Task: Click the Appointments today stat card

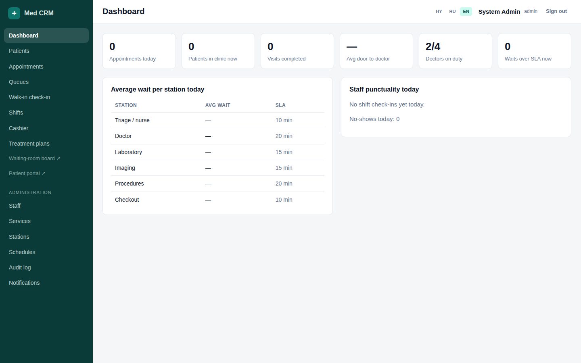Action: [139, 51]
